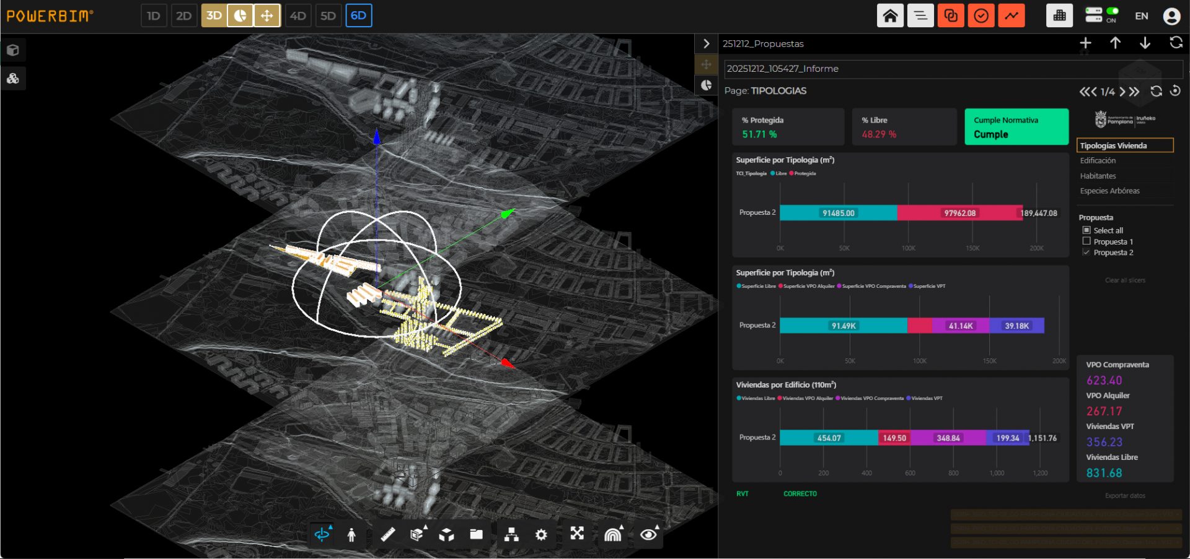Jump to last report page double arrow
The height and width of the screenshot is (559, 1190).
[x=1134, y=92]
